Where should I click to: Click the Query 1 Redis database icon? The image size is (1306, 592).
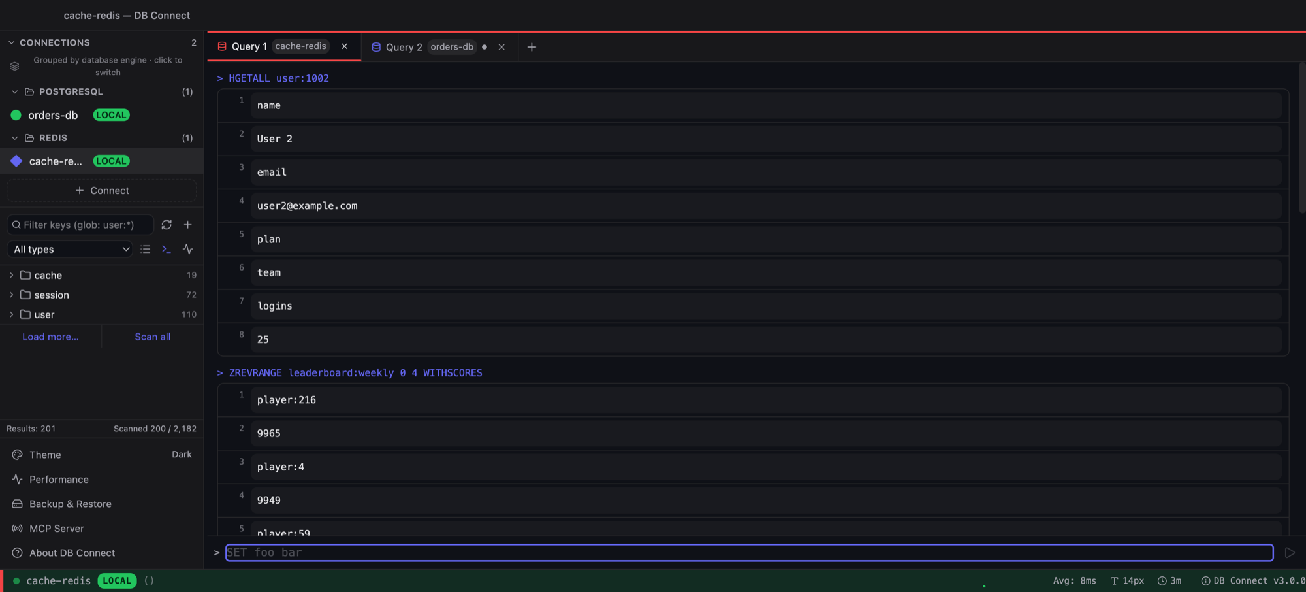click(x=222, y=46)
